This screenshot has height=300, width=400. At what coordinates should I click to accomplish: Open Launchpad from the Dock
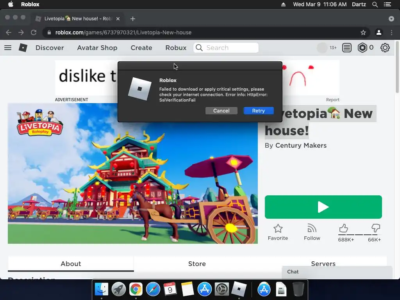point(119,289)
